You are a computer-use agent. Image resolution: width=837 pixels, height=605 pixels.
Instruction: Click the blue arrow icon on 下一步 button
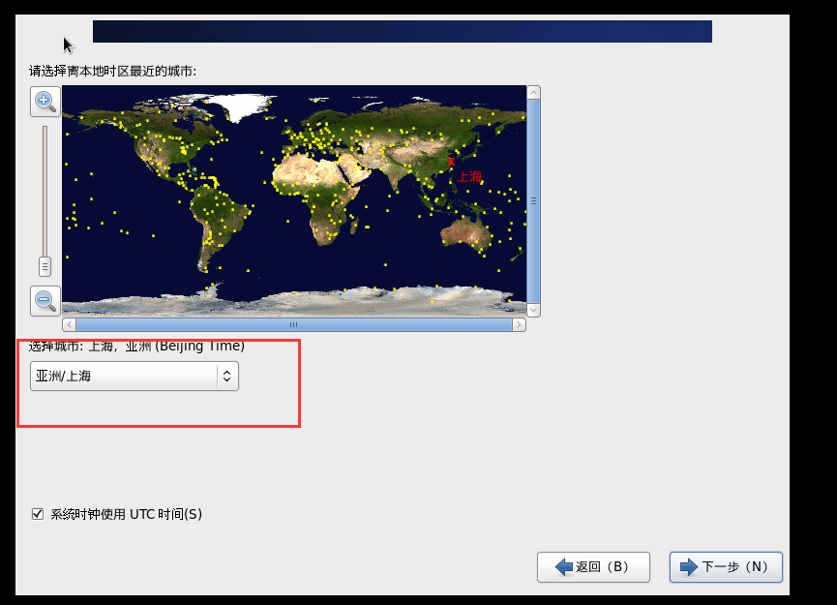tap(689, 567)
